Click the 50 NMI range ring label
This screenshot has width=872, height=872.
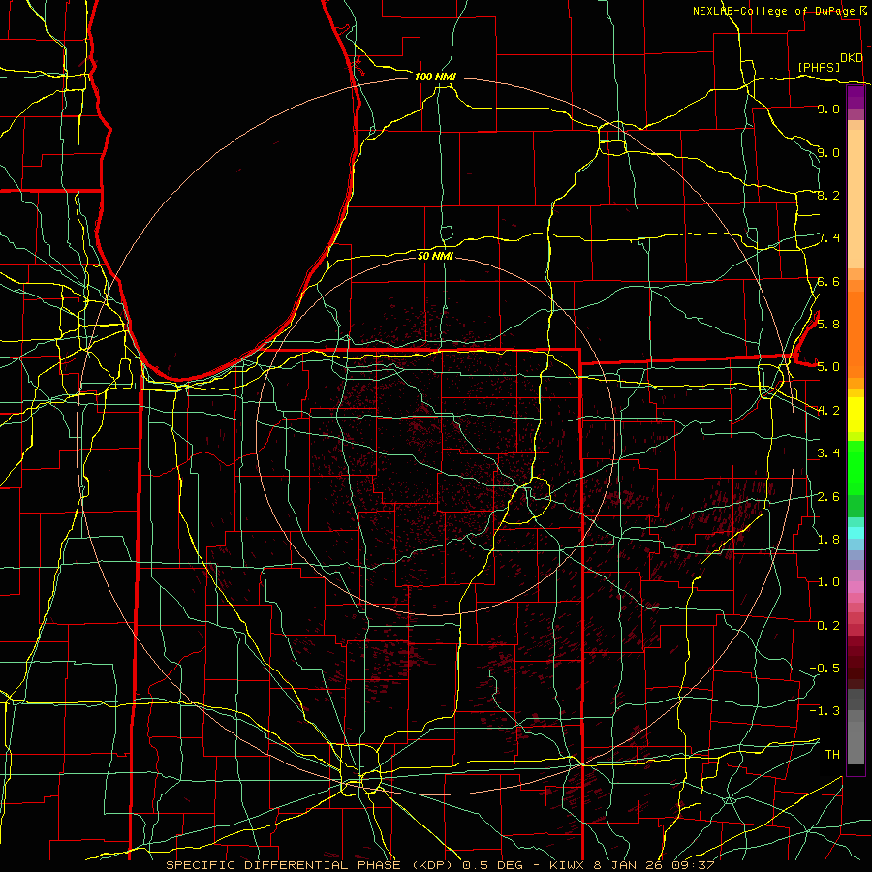coord(435,256)
